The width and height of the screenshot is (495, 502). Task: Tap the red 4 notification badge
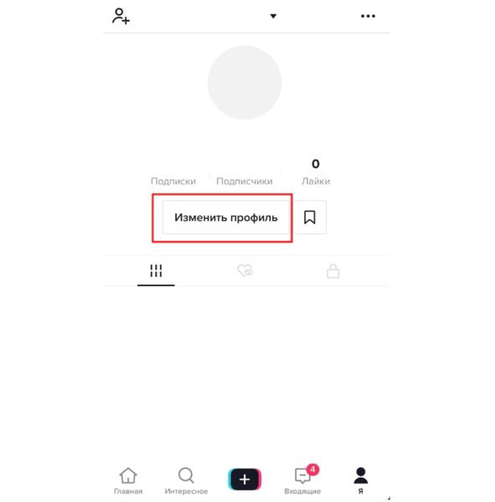[312, 469]
